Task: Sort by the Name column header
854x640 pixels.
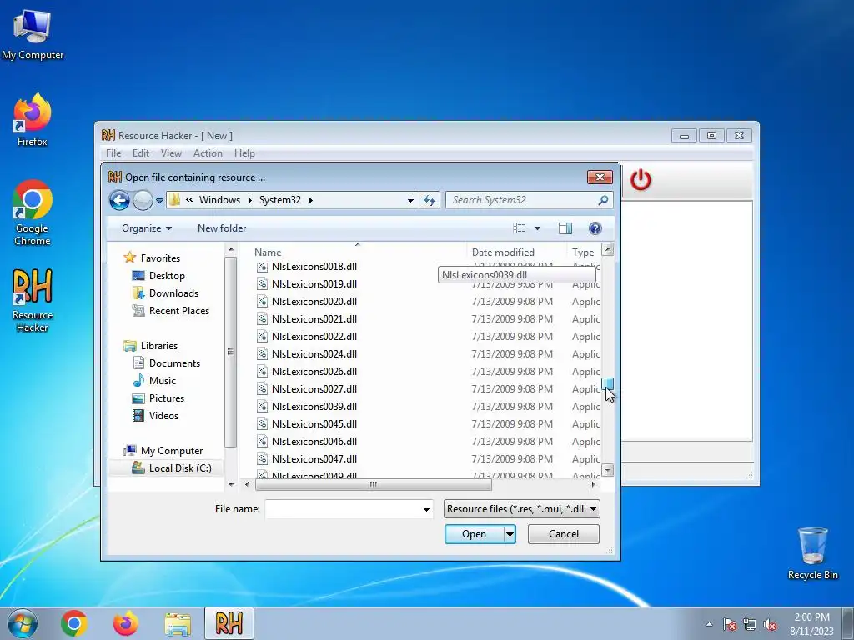Action: [268, 252]
